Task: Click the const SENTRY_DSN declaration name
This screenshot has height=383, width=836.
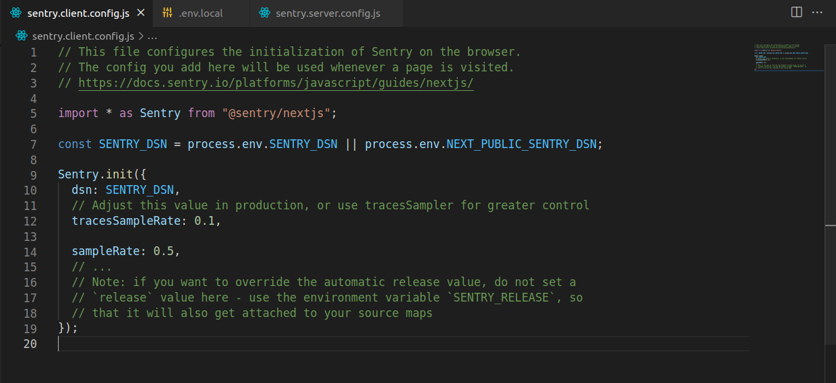Action: pyautogui.click(x=133, y=144)
